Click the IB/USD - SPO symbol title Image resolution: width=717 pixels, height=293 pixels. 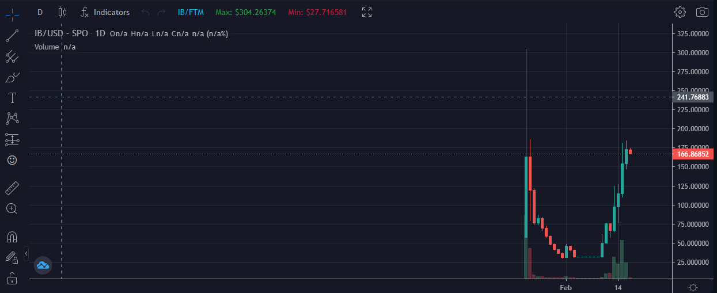coord(62,34)
